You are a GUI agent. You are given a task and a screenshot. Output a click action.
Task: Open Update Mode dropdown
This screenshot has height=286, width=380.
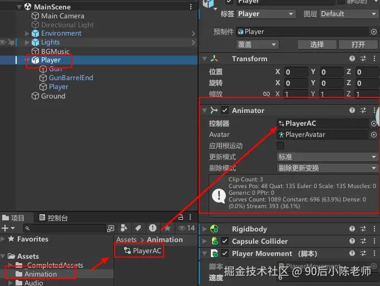327,157
